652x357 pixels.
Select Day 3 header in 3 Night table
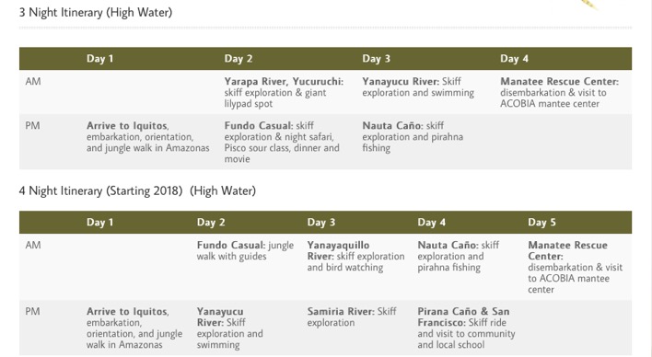pos(377,59)
